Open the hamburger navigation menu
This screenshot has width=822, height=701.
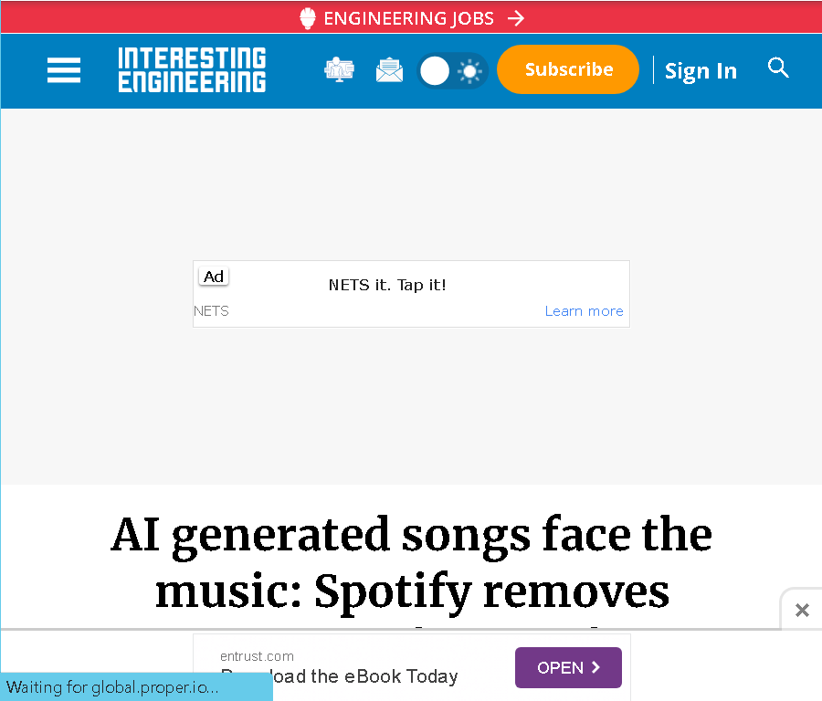tap(64, 70)
